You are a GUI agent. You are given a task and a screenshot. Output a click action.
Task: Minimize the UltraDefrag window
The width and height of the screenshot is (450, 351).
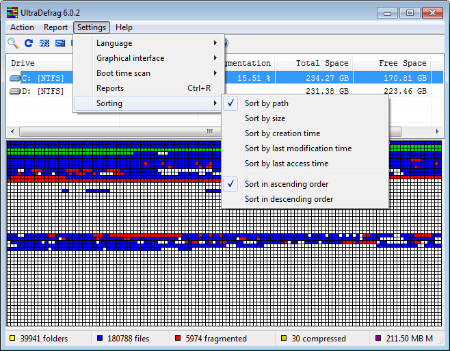pos(388,13)
